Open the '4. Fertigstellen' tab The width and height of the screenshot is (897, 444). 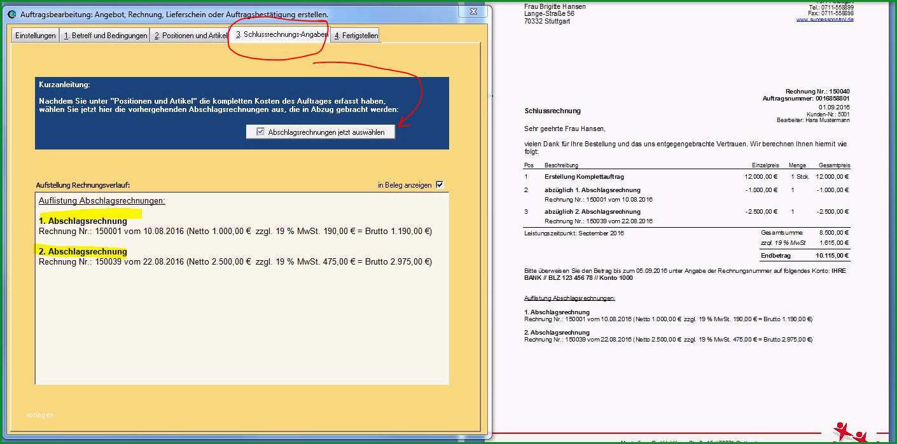[x=356, y=36]
